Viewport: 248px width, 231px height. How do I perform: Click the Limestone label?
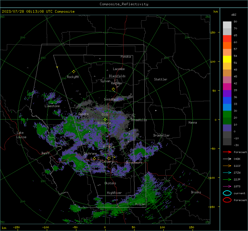pos(52,106)
